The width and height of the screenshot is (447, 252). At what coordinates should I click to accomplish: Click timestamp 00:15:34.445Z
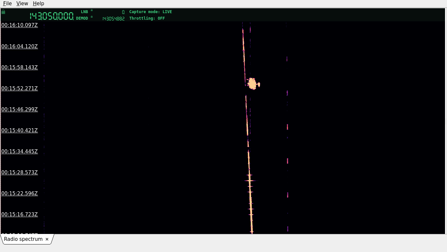click(19, 152)
